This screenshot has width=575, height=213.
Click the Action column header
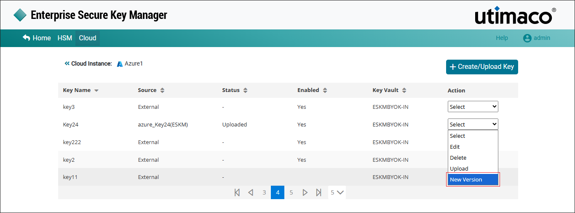coord(456,90)
